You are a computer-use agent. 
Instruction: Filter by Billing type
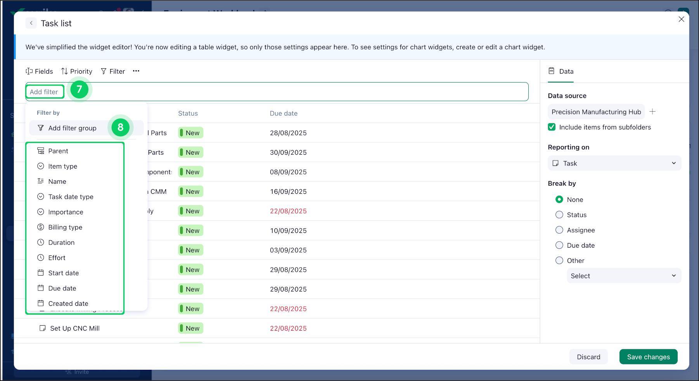tap(65, 227)
